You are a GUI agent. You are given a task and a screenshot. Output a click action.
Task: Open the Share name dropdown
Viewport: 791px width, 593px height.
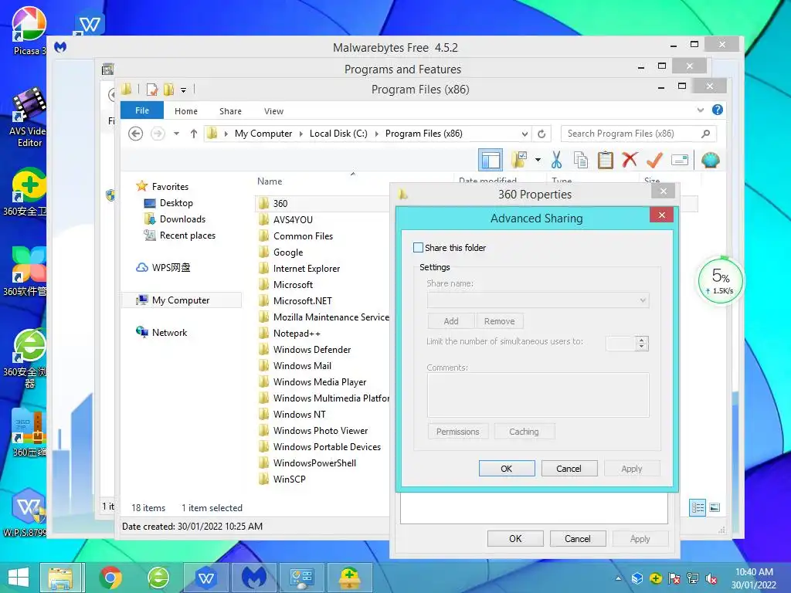(643, 300)
